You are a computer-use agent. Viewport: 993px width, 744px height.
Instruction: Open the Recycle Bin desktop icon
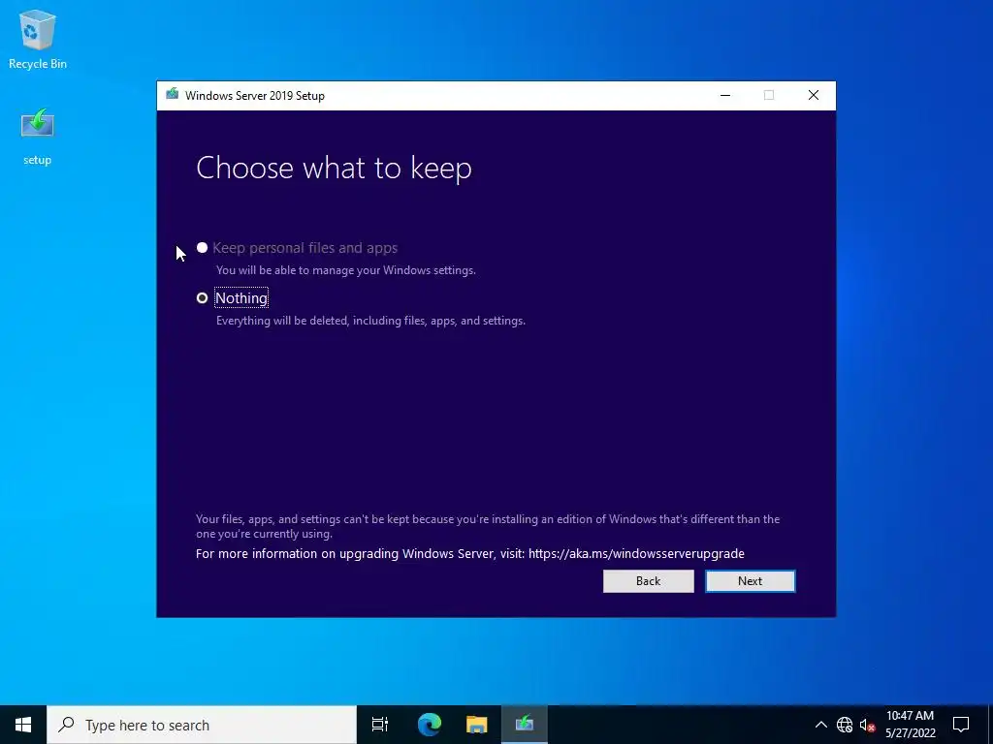click(x=38, y=39)
